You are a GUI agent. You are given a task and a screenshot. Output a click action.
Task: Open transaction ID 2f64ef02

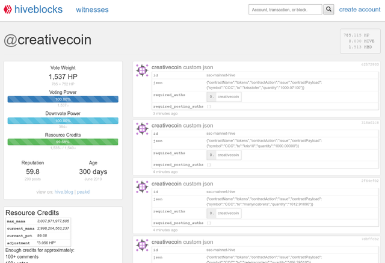tap(370, 181)
